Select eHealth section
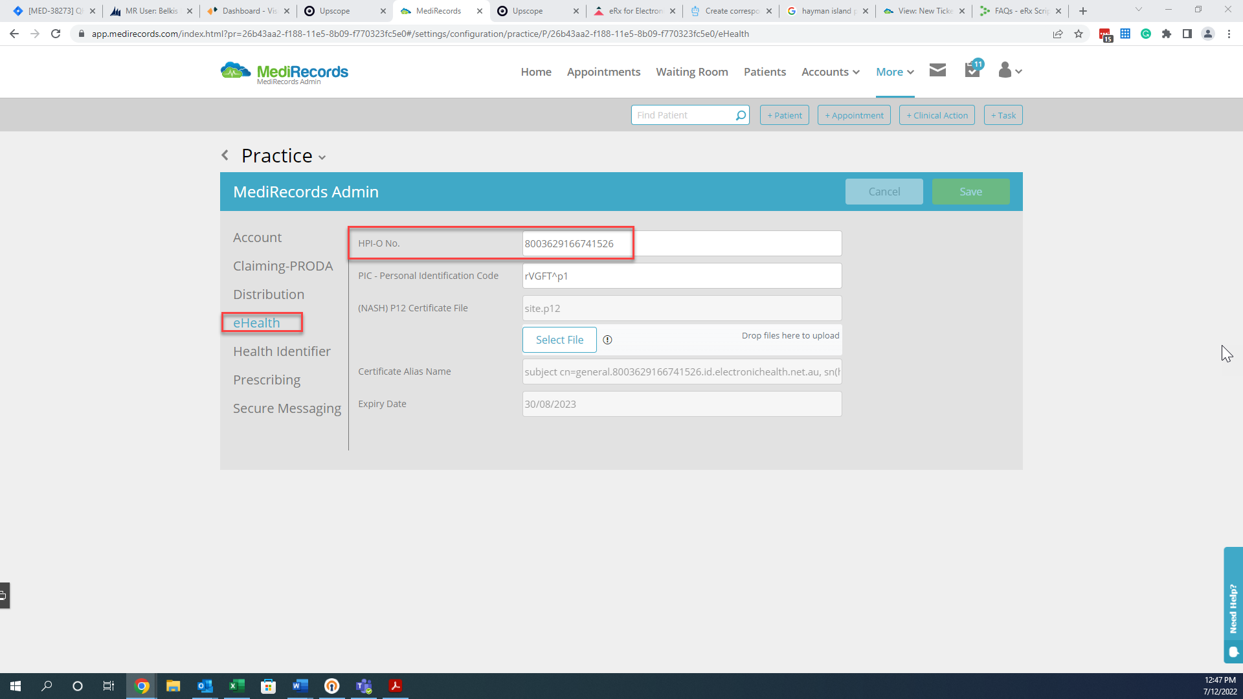 tap(256, 323)
